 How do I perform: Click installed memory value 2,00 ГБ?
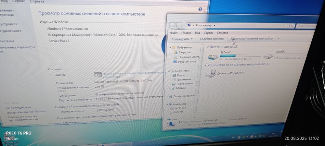(x=99, y=87)
